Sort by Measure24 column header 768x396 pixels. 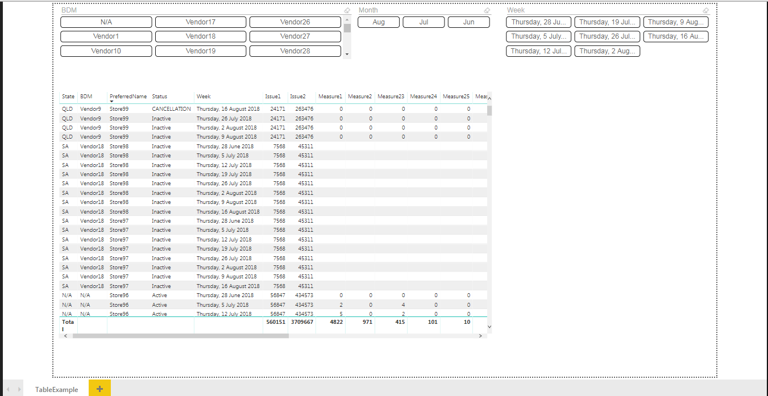pos(424,97)
